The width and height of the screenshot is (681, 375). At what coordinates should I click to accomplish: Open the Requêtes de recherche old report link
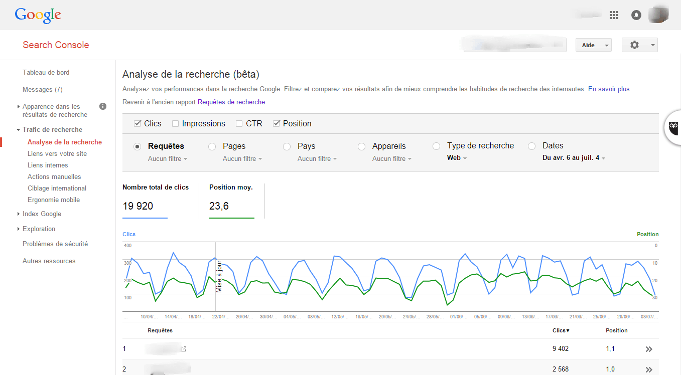[231, 102]
